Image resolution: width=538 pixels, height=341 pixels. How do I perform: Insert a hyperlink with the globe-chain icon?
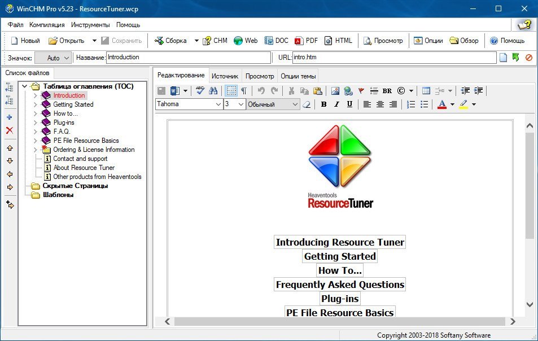pyautogui.click(x=348, y=90)
